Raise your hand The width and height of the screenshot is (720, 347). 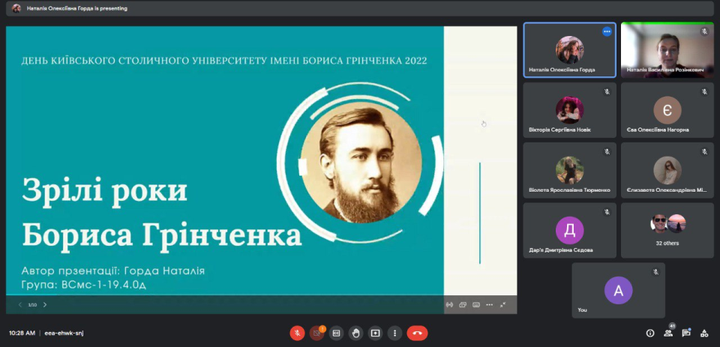click(x=355, y=334)
